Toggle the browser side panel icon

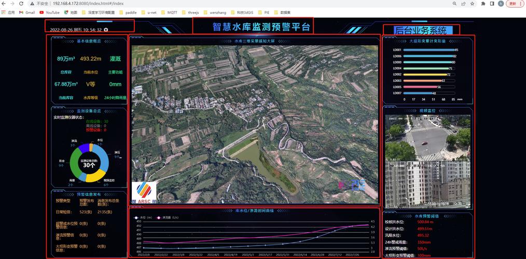click(x=492, y=3)
